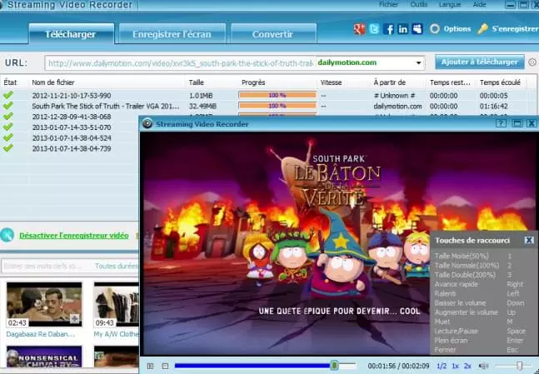Close the Touches de raccourci panel

tap(529, 240)
